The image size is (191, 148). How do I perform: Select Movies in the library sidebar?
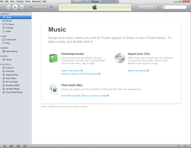pos(16,21)
